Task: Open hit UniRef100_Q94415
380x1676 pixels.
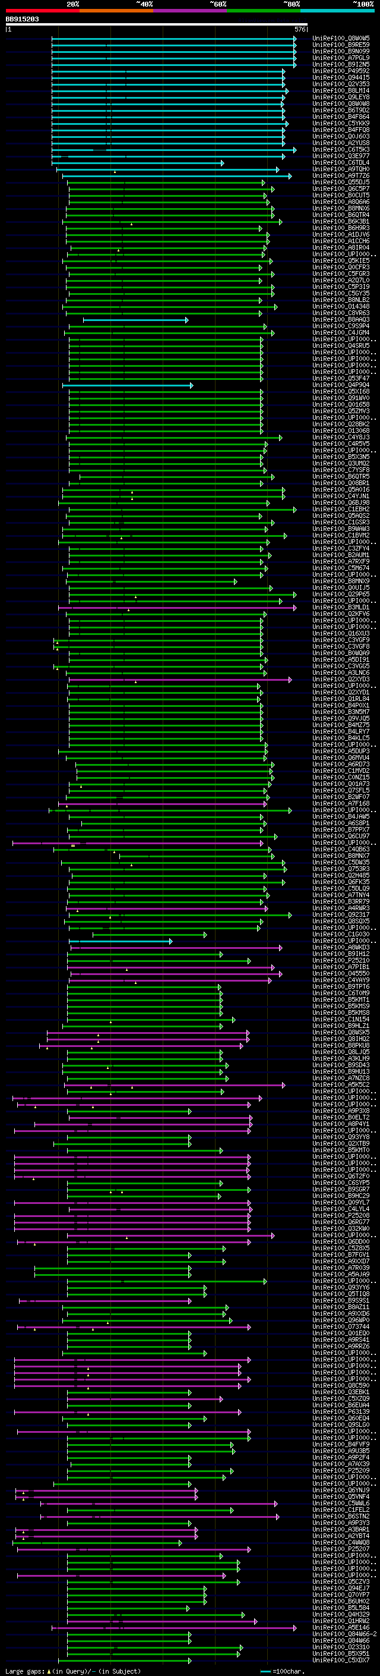Action: click(341, 77)
